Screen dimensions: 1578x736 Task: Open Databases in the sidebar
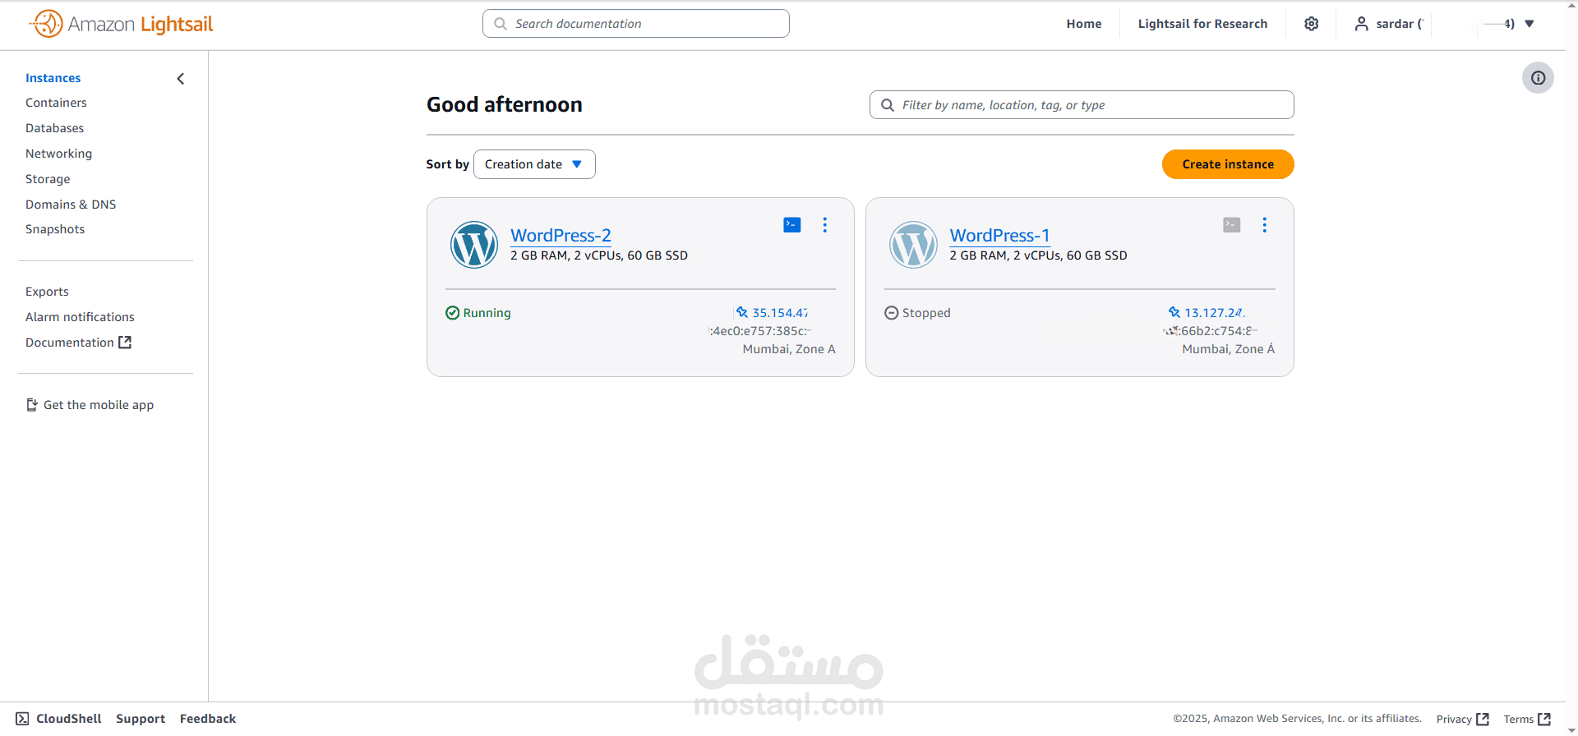point(55,128)
